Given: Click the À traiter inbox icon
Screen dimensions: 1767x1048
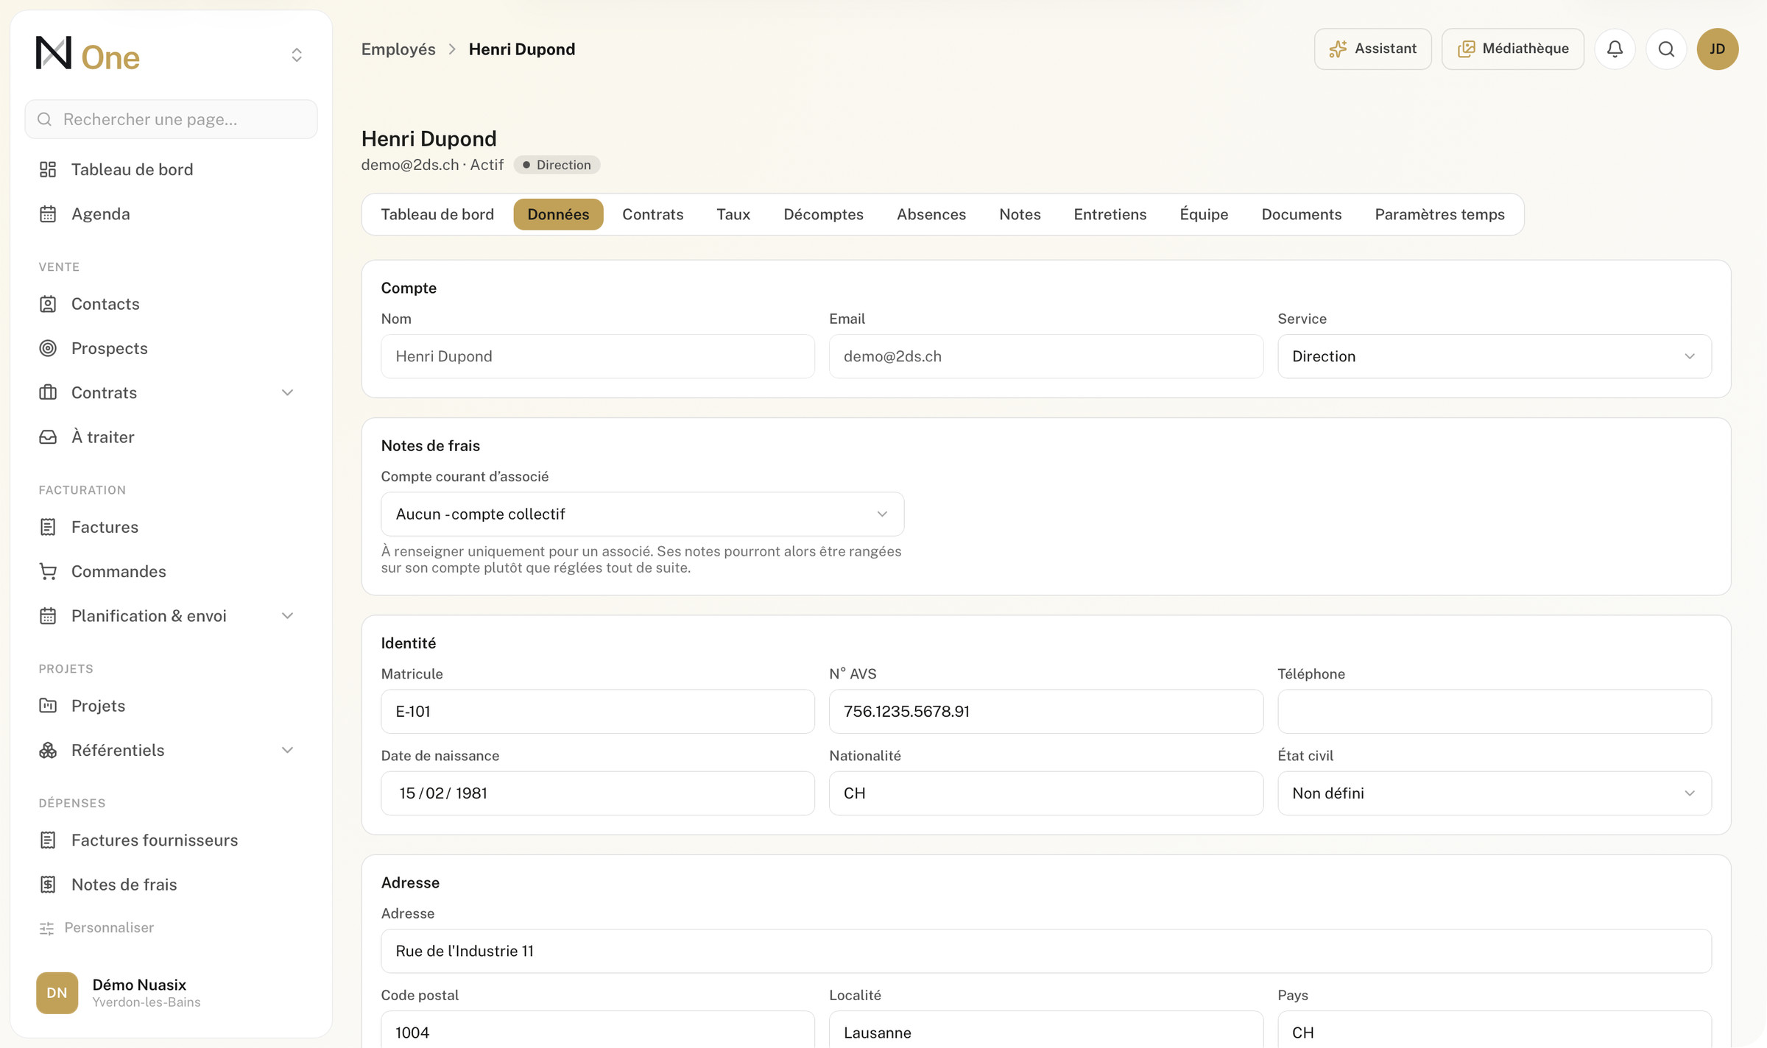Looking at the screenshot, I should coord(48,437).
